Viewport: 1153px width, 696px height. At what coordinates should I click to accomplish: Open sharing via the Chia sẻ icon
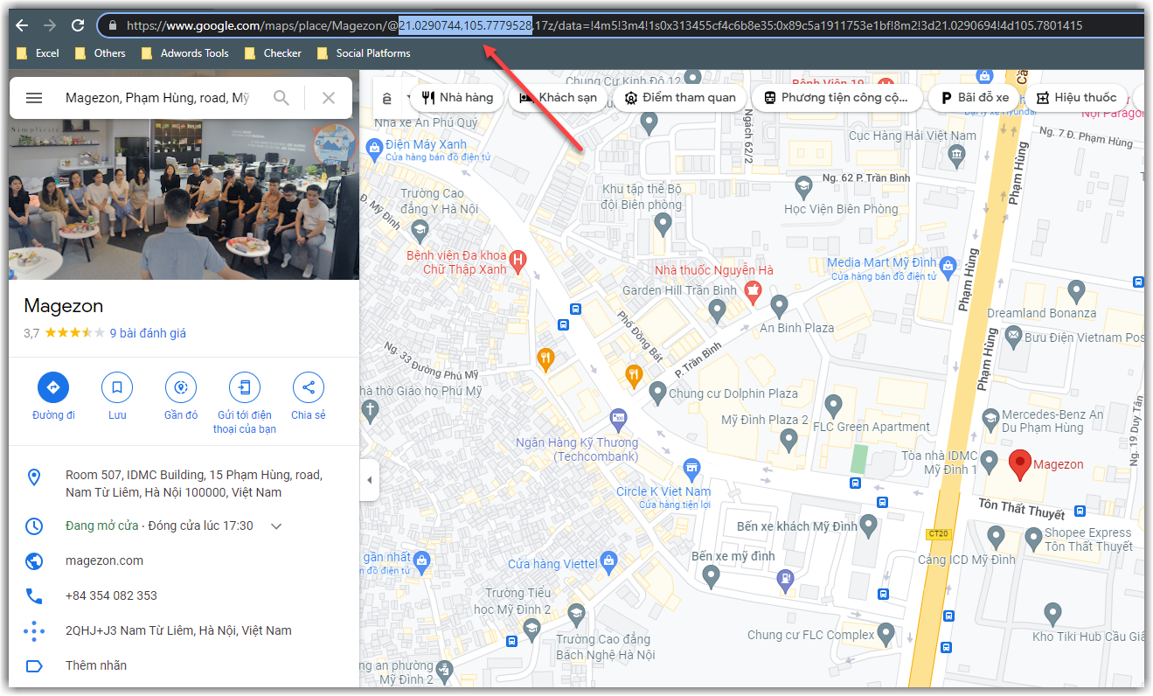(x=308, y=387)
